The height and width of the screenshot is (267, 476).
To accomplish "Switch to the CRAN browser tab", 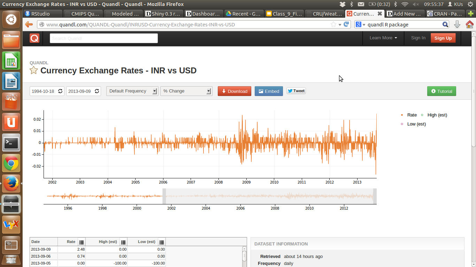I will pyautogui.click(x=445, y=14).
